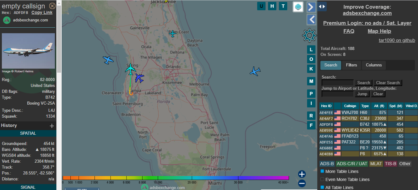Open Map Help link

(x=379, y=31)
